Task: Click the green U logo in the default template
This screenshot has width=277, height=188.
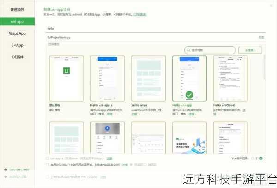Action: tap(66, 71)
